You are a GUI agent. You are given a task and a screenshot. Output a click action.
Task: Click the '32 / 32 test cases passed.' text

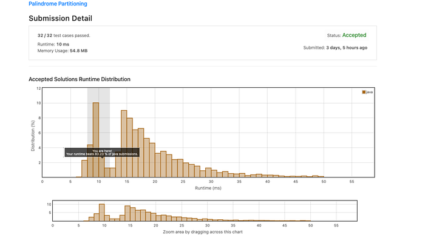pos(64,35)
